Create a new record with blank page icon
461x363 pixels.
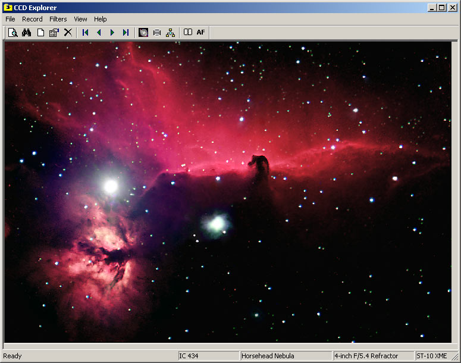40,32
